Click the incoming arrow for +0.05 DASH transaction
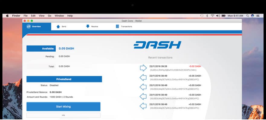 click(x=143, y=78)
